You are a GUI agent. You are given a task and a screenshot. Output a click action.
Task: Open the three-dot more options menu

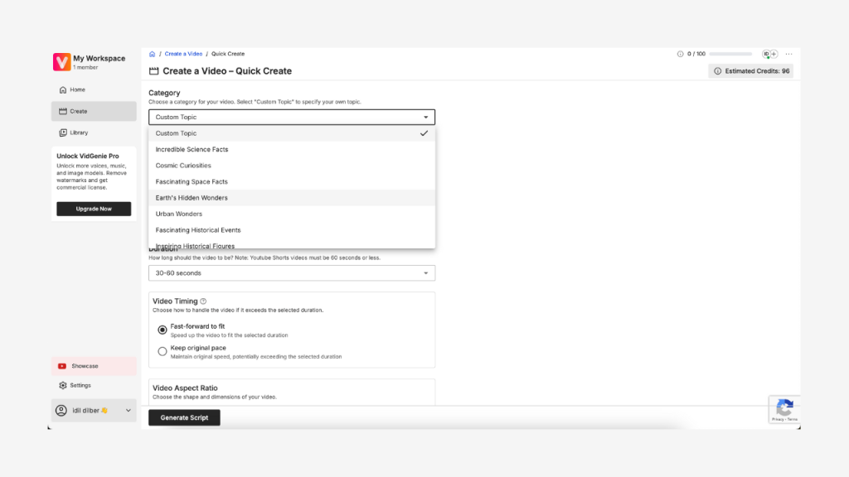[x=789, y=54]
